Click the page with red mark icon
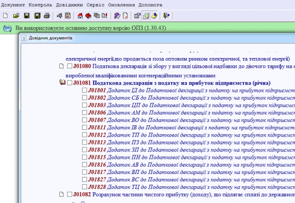The height and width of the screenshot is (203, 295). 125,15
